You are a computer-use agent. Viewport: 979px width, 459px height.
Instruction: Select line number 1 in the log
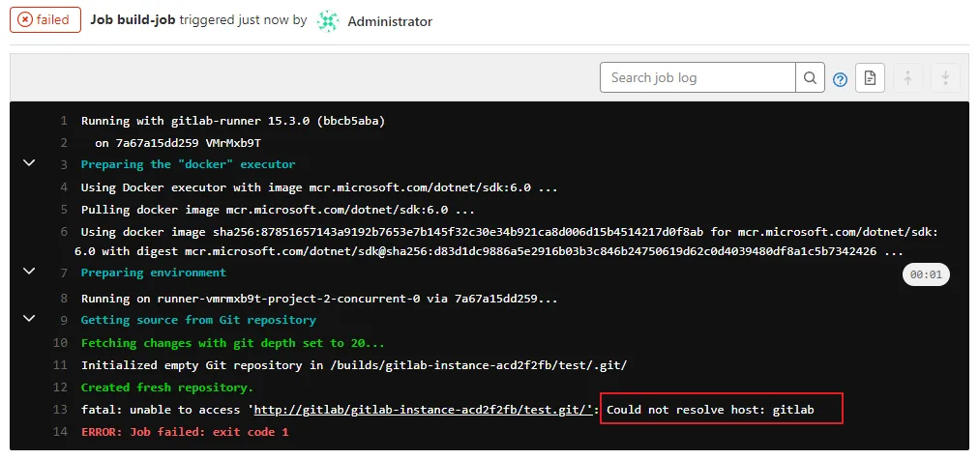point(63,121)
